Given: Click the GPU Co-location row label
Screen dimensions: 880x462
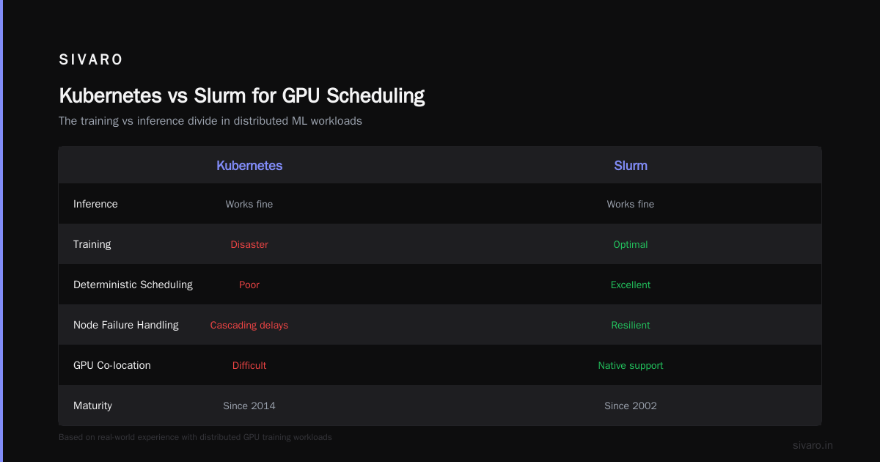Looking at the screenshot, I should pyautogui.click(x=112, y=365).
